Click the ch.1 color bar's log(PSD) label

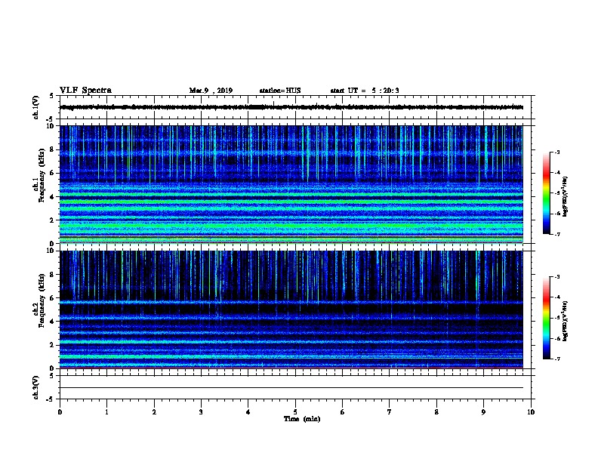coord(566,197)
